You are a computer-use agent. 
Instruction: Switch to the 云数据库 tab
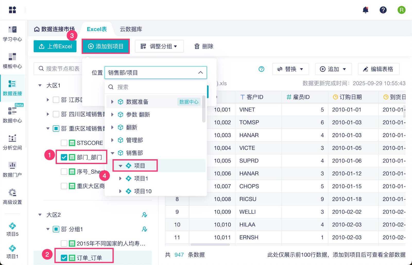point(131,29)
